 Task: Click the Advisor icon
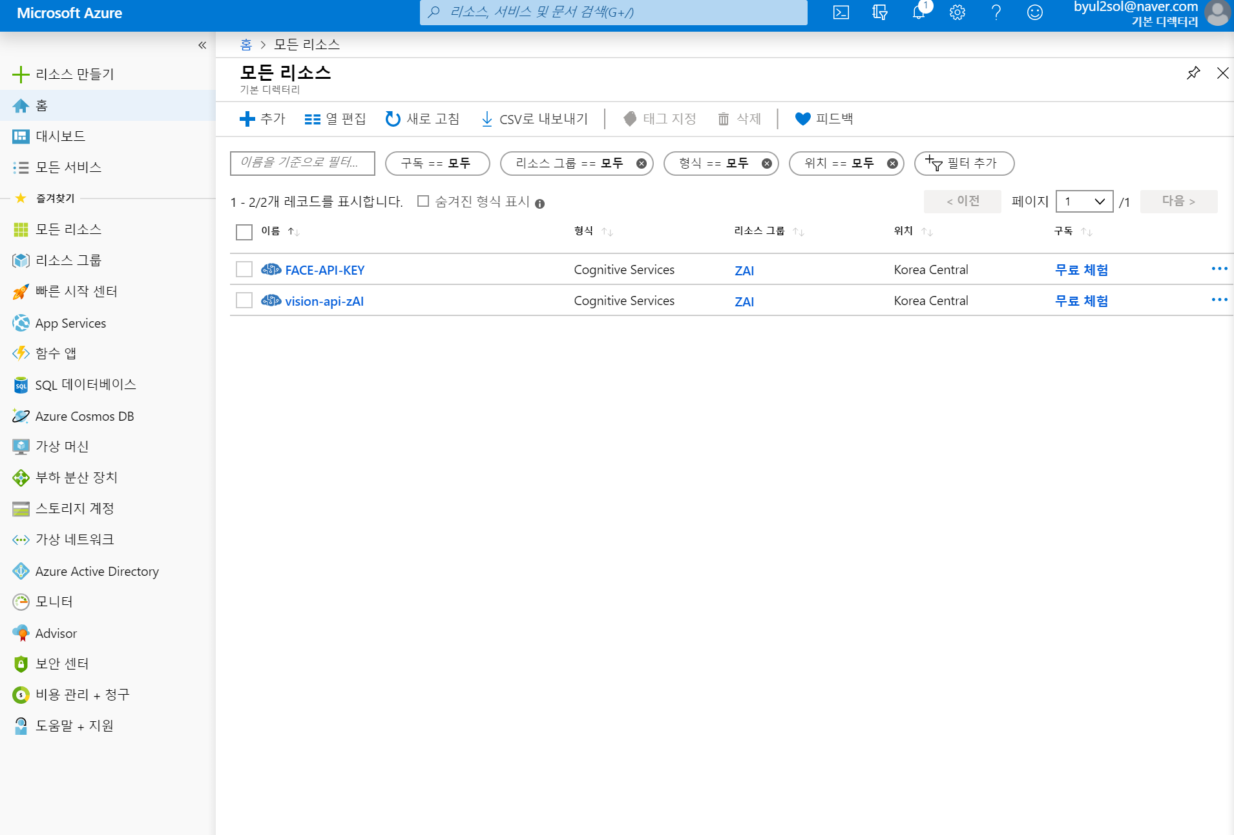21,633
